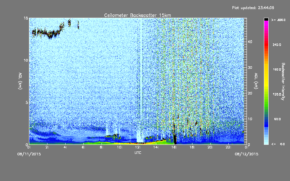Click the "6:" UTC tick label

84,147
